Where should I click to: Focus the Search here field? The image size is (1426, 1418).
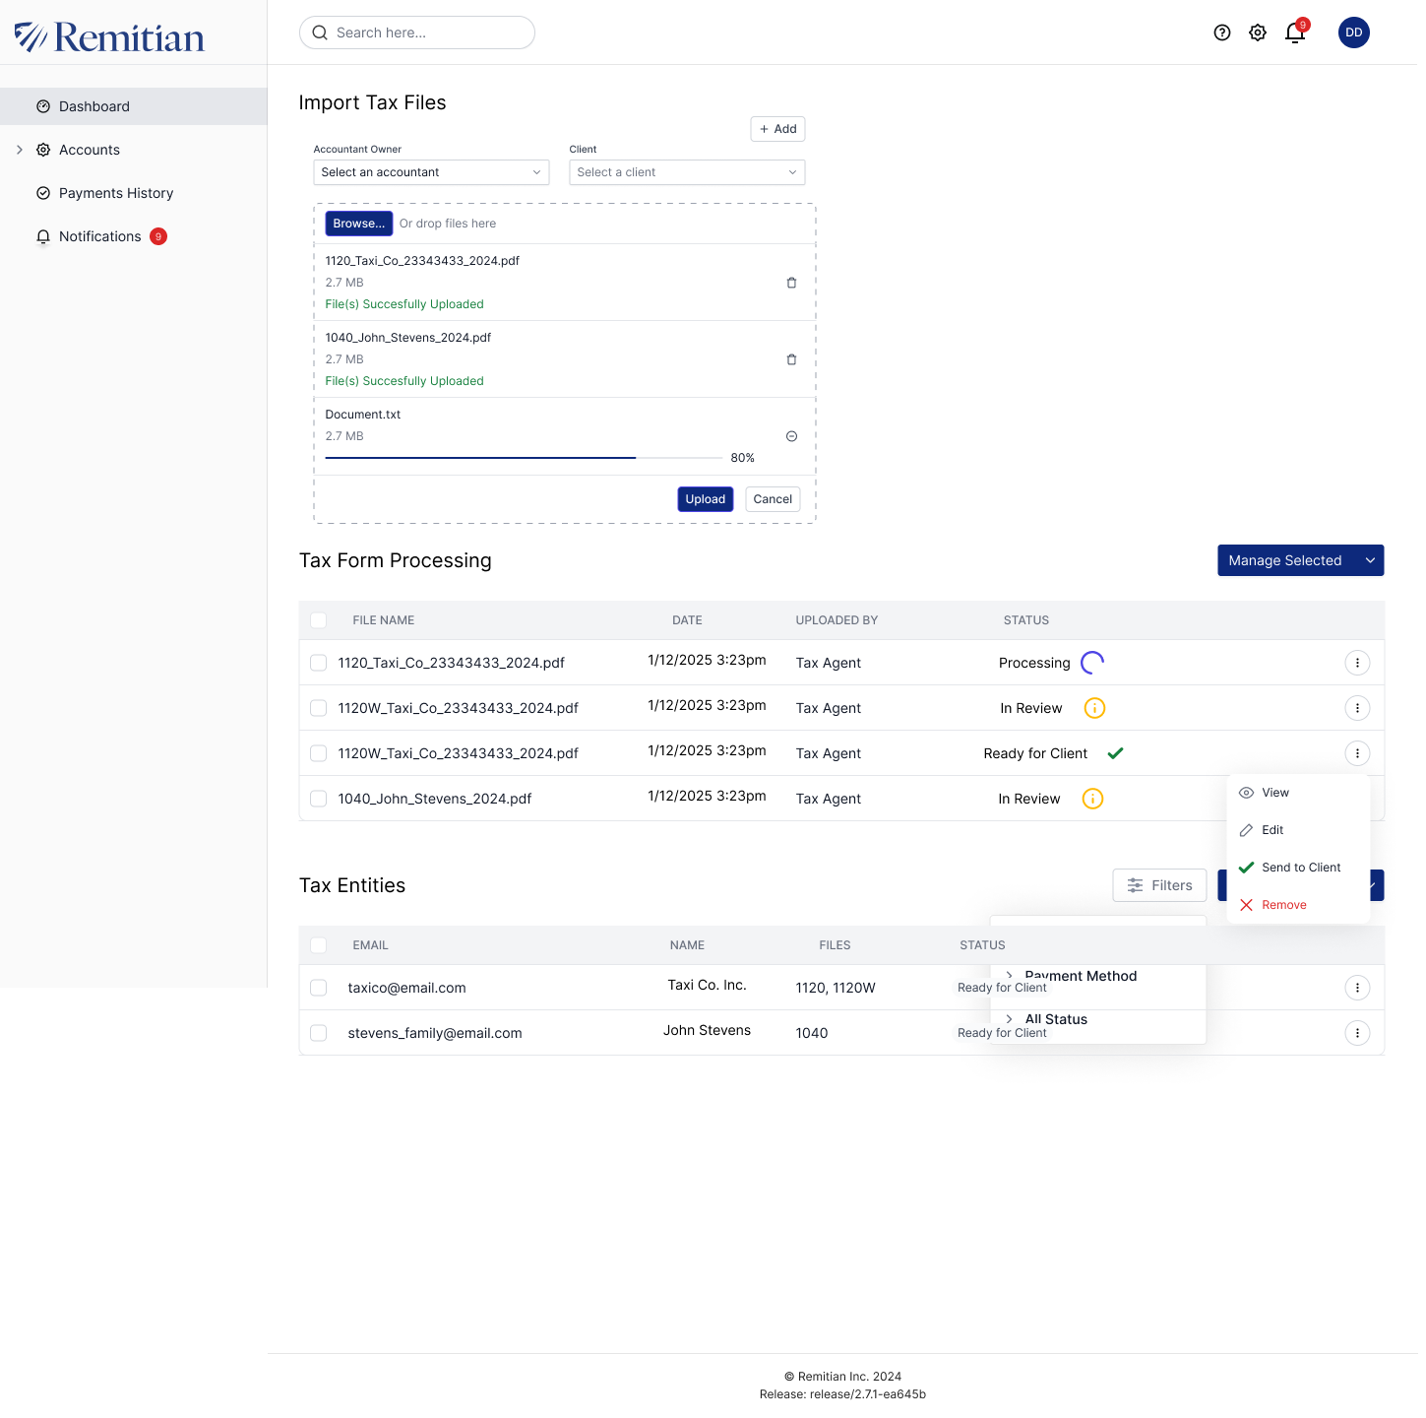pyautogui.click(x=417, y=32)
